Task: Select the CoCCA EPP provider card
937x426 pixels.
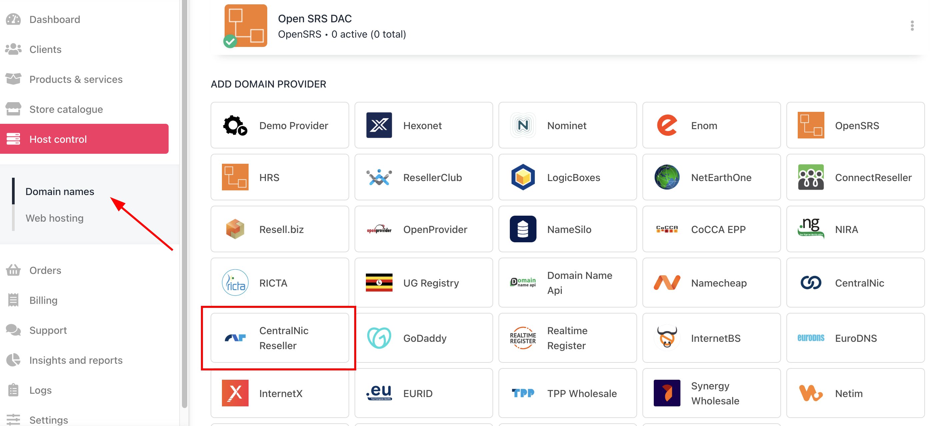Action: pyautogui.click(x=711, y=229)
